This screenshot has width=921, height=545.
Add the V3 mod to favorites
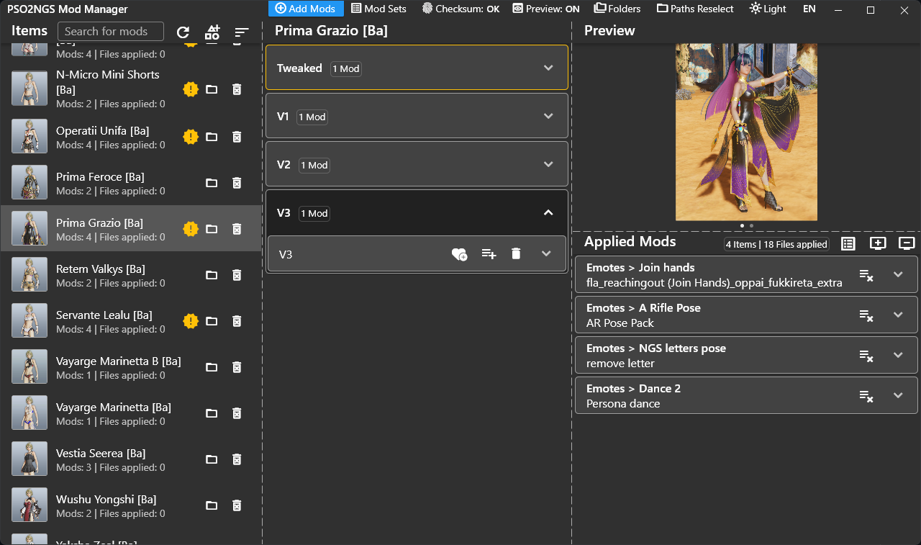point(460,253)
